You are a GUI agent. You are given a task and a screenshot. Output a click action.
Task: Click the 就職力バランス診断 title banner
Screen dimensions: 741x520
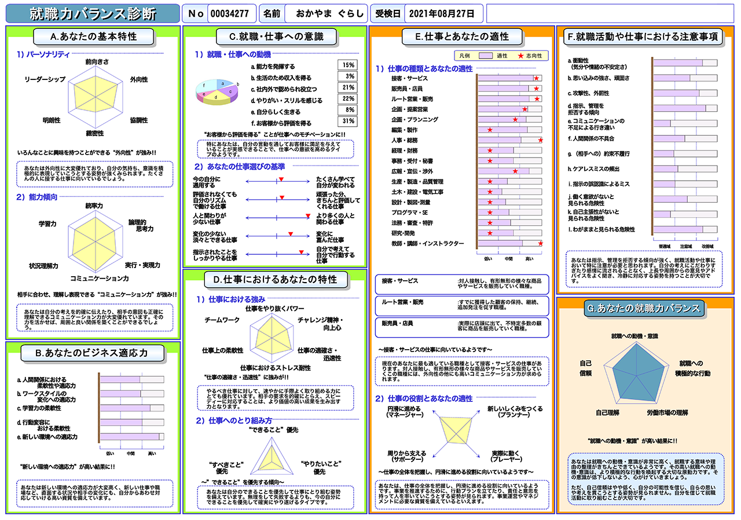[93, 13]
